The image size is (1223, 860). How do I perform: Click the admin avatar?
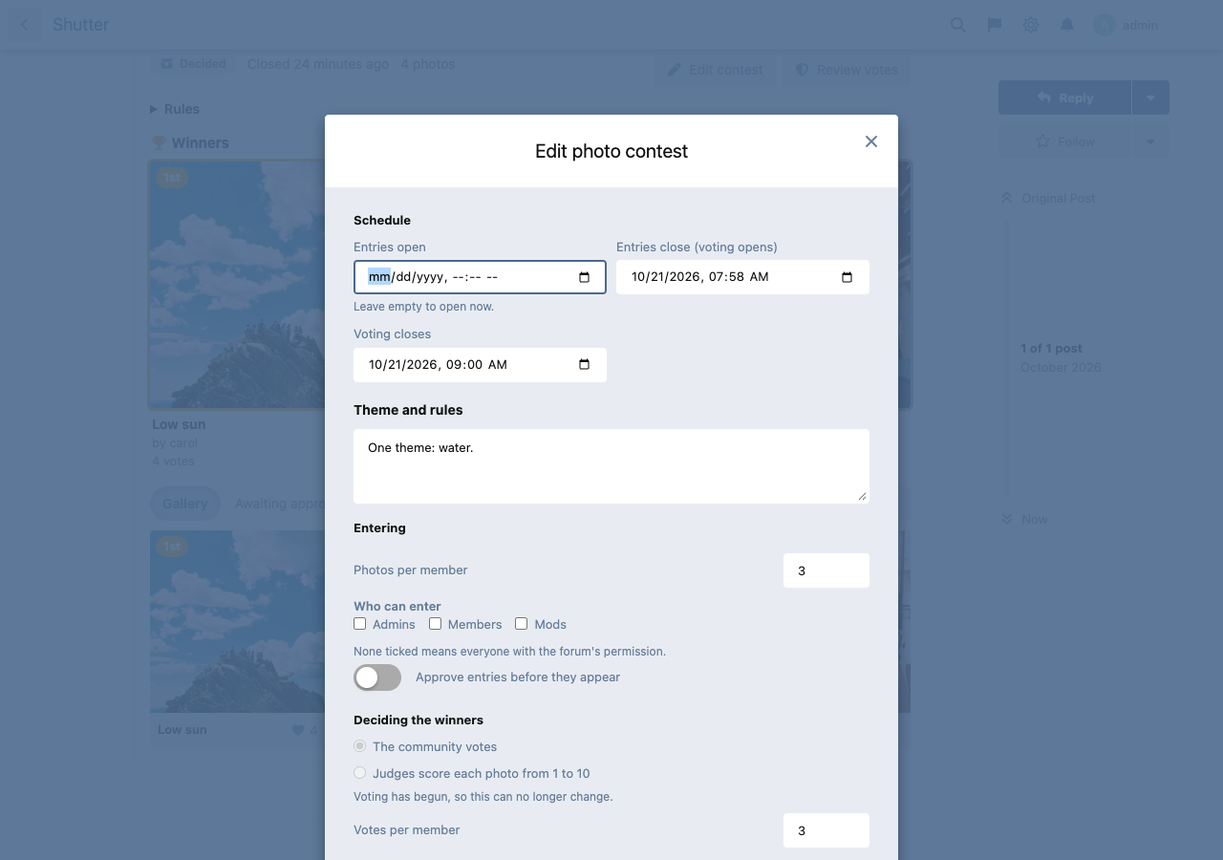tap(1105, 25)
